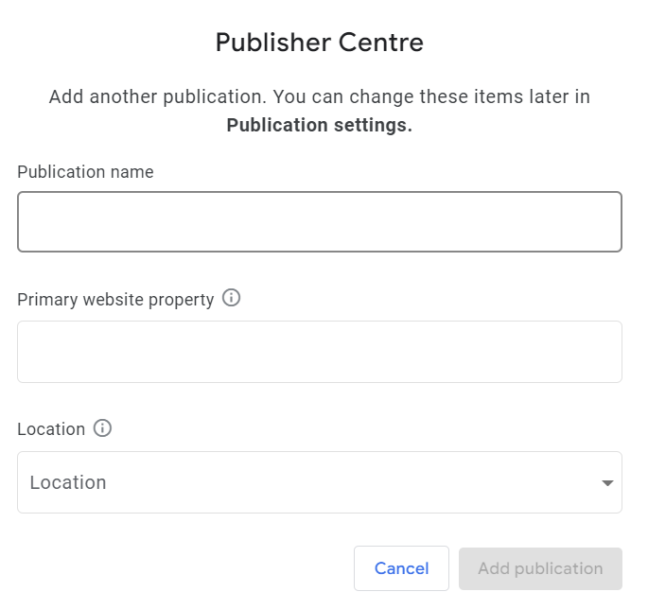
Task: Submit the form with Add publication
Action: tap(540, 568)
